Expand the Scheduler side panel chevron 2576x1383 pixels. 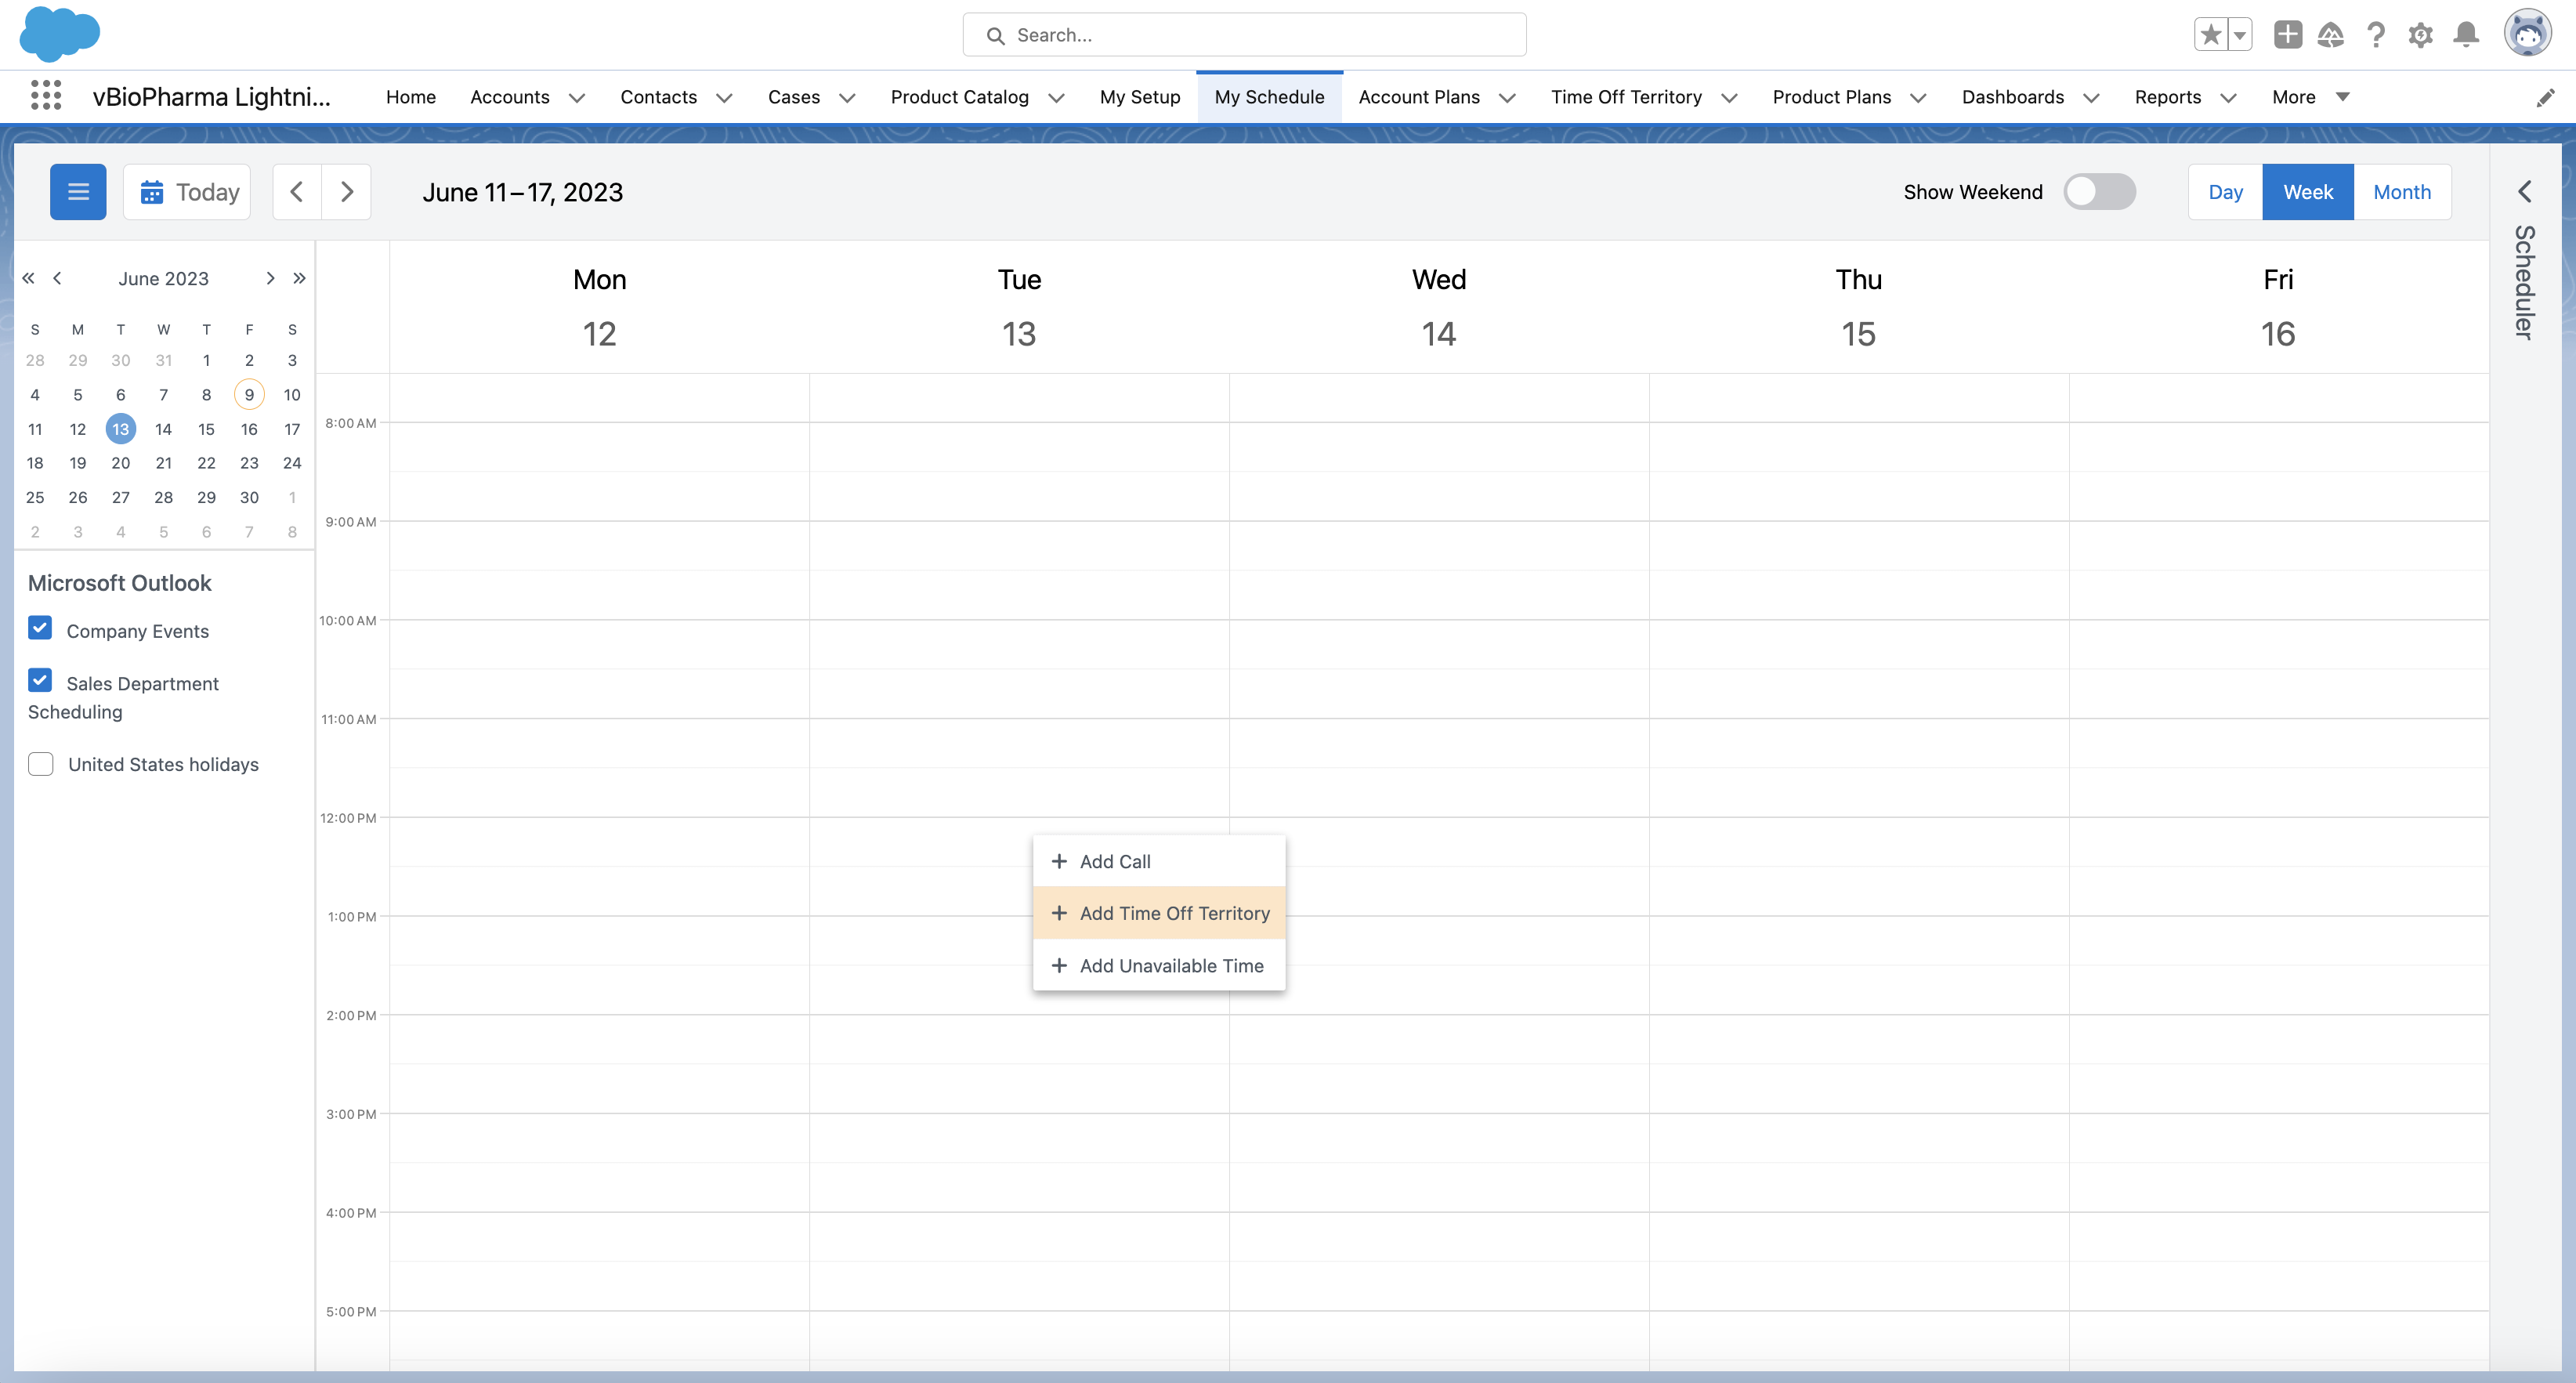click(2525, 192)
